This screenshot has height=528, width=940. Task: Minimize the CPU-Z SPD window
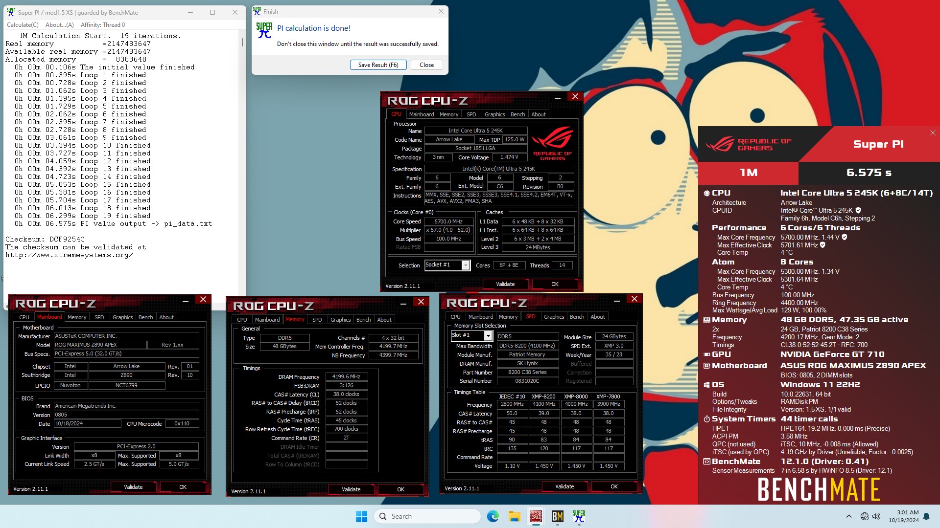pyautogui.click(x=616, y=300)
